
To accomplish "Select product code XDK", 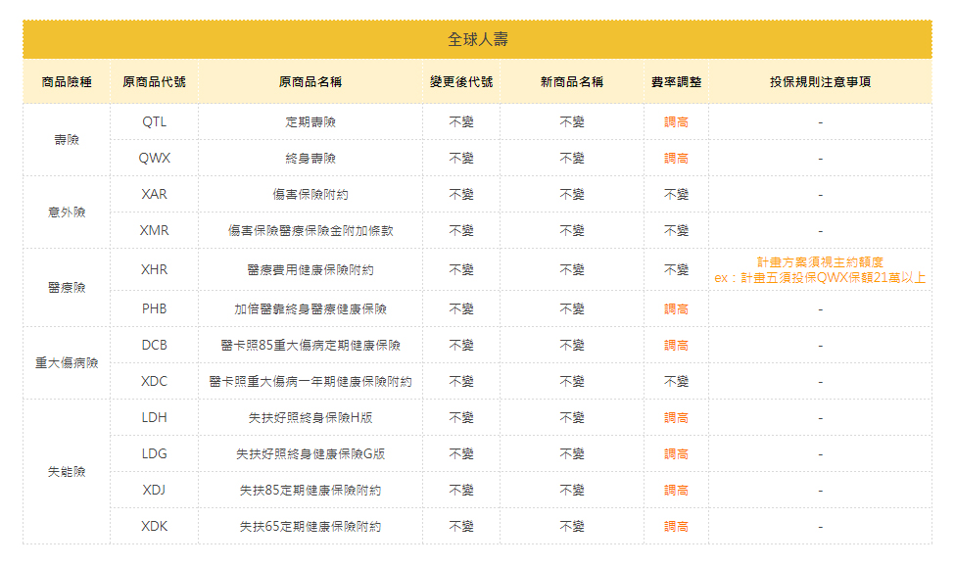I will [x=154, y=526].
